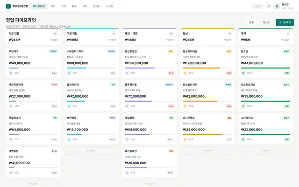
Task: Click the green 딜 추가 button at top
Action: tap(285, 22)
